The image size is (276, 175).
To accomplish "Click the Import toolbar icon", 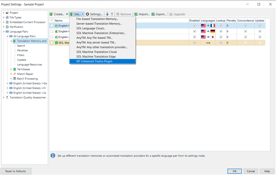I will click(x=136, y=14).
